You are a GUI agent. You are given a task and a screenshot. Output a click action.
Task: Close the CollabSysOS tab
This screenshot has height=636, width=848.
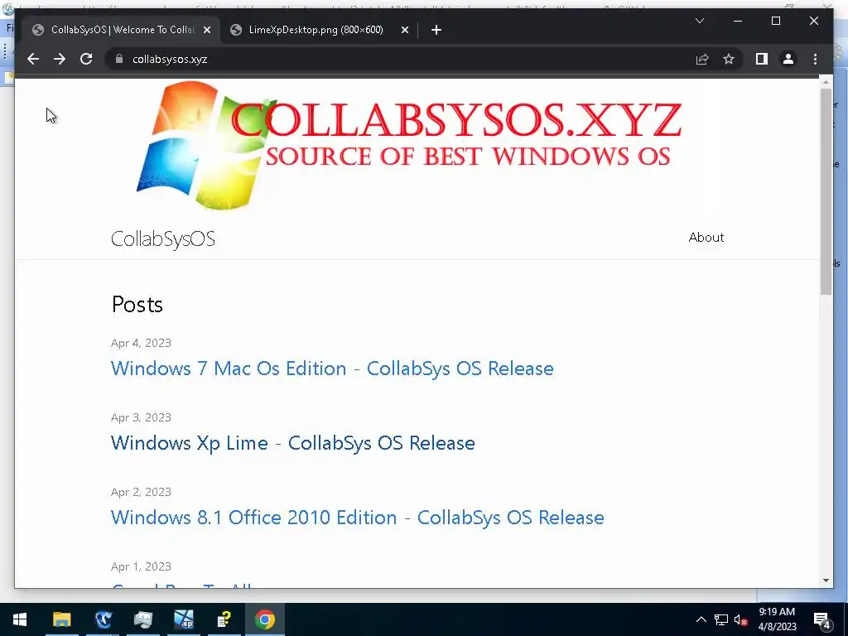coord(206,30)
